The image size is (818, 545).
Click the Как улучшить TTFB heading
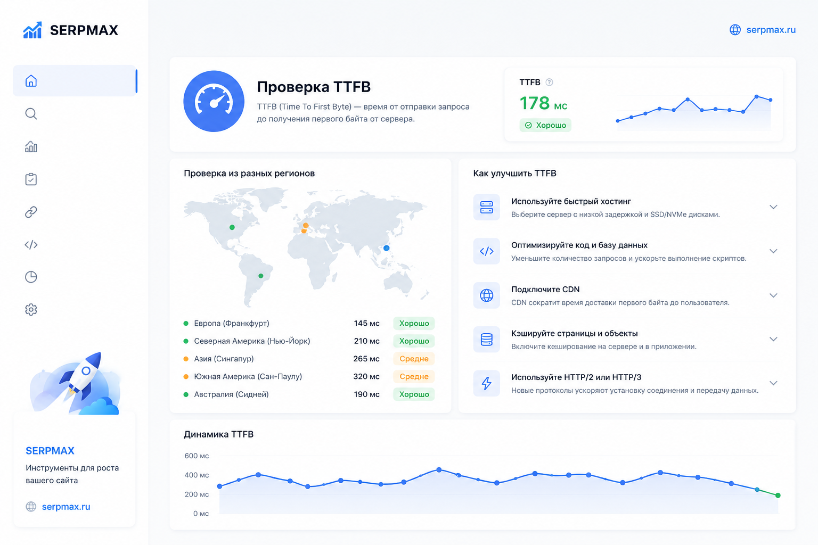point(515,174)
